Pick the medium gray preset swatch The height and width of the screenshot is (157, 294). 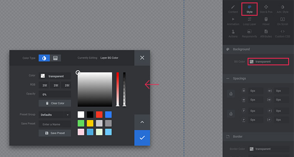(x=108, y=123)
